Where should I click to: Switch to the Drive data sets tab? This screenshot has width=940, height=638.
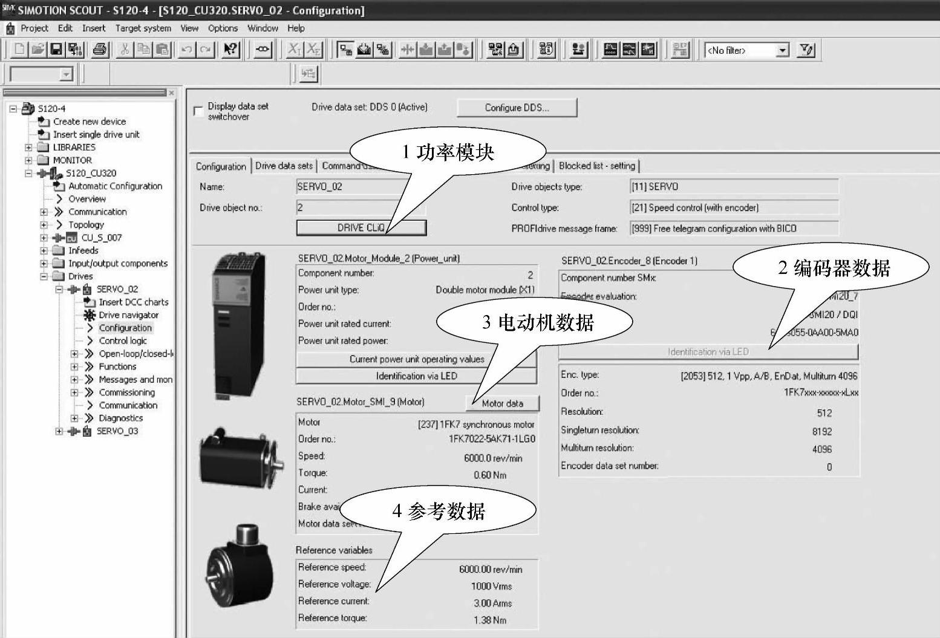pyautogui.click(x=284, y=166)
